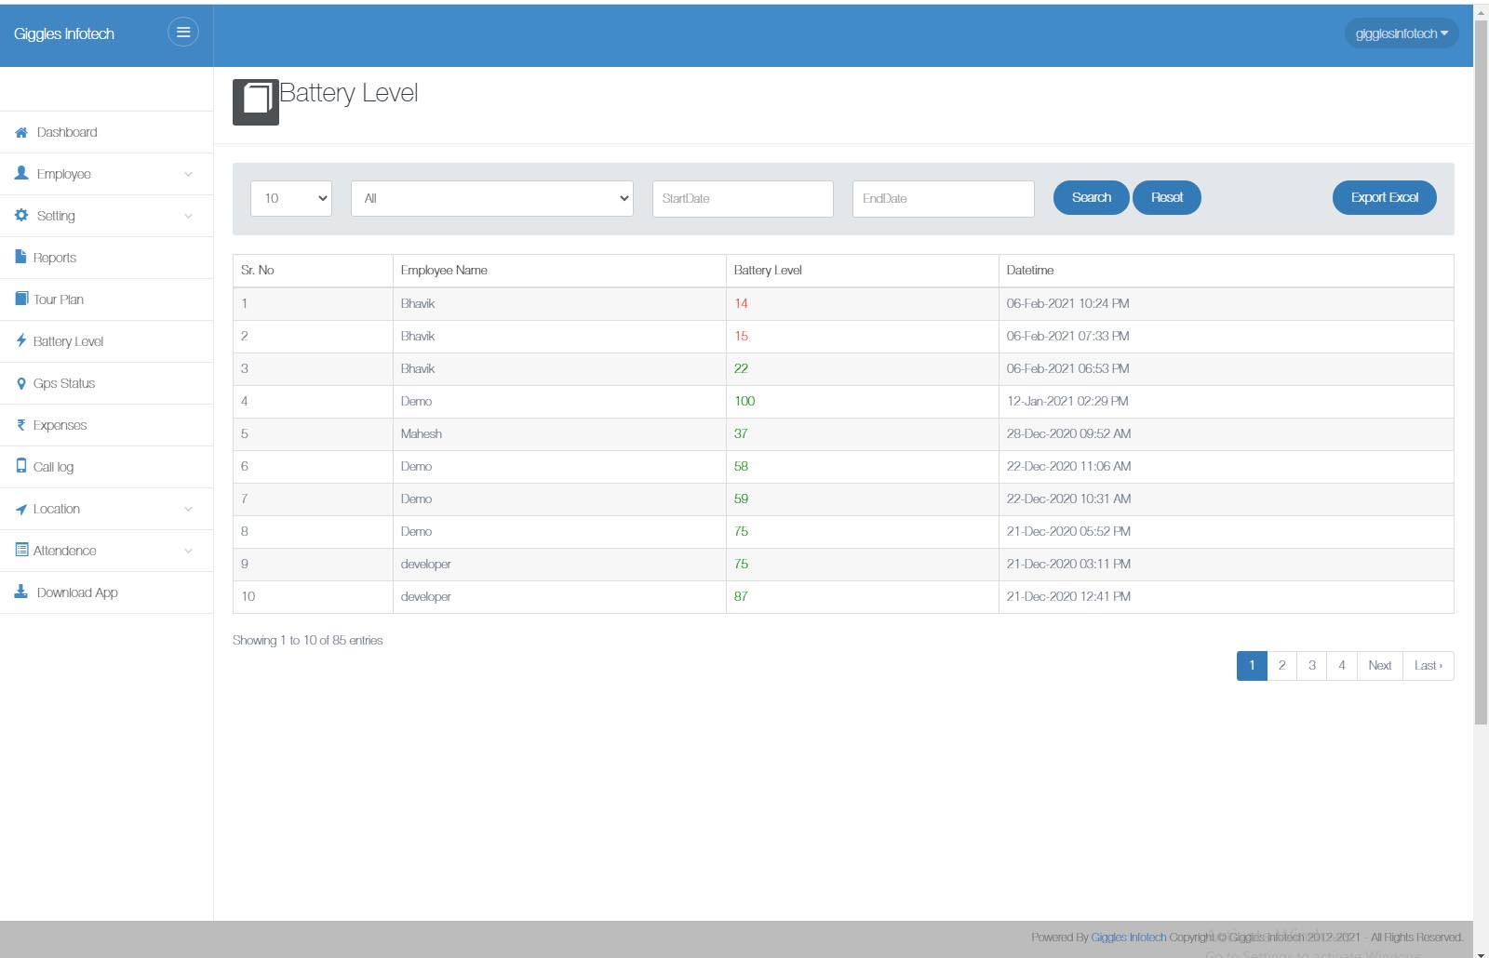Focus the EndDate input field
Viewport: 1489px width, 958px height.
pyautogui.click(x=944, y=198)
